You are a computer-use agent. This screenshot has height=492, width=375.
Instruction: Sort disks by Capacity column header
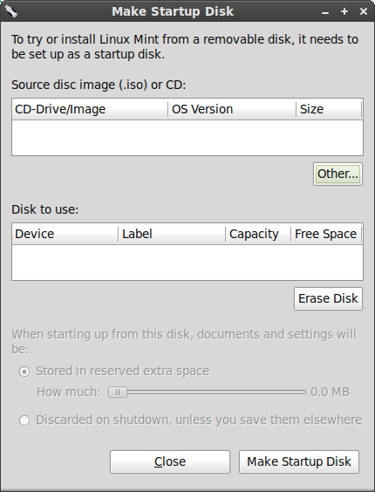click(258, 234)
